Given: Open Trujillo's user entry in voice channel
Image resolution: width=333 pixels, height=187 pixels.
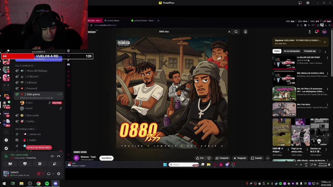Looking at the screenshot, I should coord(41,103).
